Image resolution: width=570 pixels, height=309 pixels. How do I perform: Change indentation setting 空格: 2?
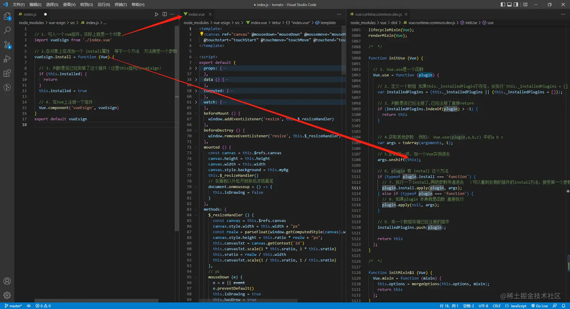coord(468,306)
